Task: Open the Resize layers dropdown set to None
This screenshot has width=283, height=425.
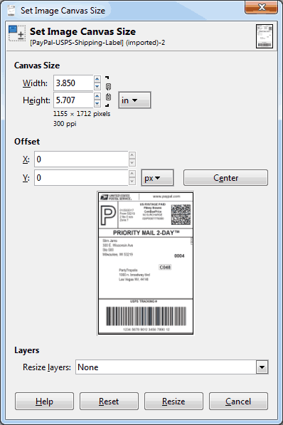Action: coord(171,367)
